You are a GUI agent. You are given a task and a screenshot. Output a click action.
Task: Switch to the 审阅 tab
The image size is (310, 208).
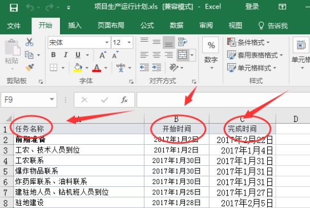click(x=206, y=26)
